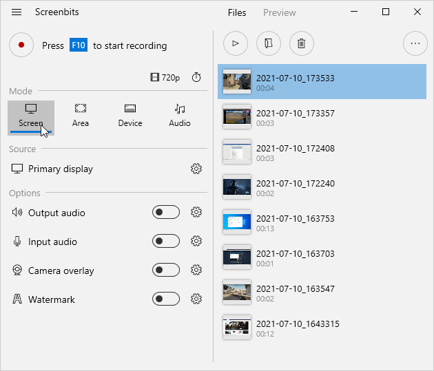The width and height of the screenshot is (434, 371).
Task: Open Primary display source settings gear
Action: pyautogui.click(x=196, y=169)
